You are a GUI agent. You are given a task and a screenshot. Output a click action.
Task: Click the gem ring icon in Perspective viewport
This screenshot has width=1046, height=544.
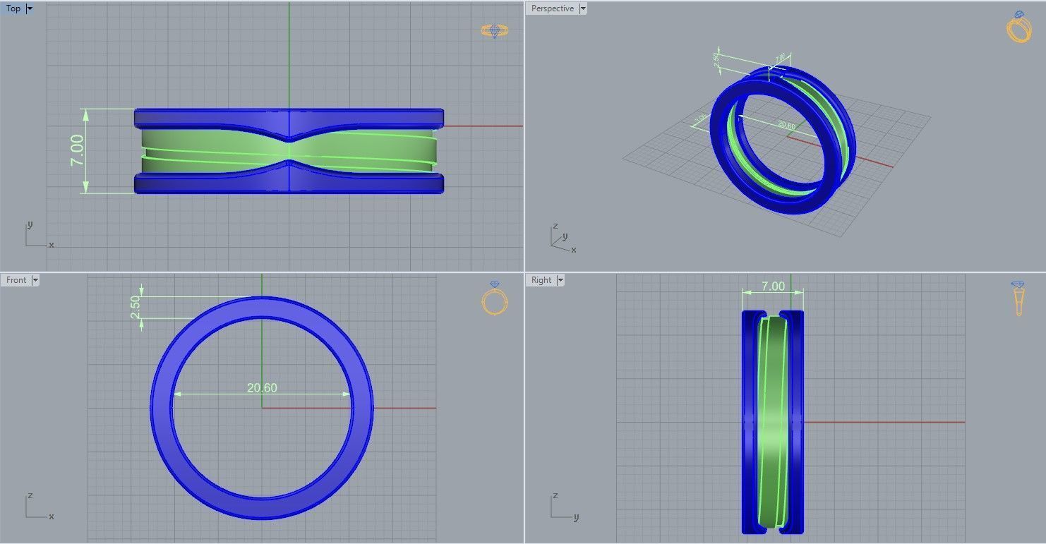coord(1019,27)
